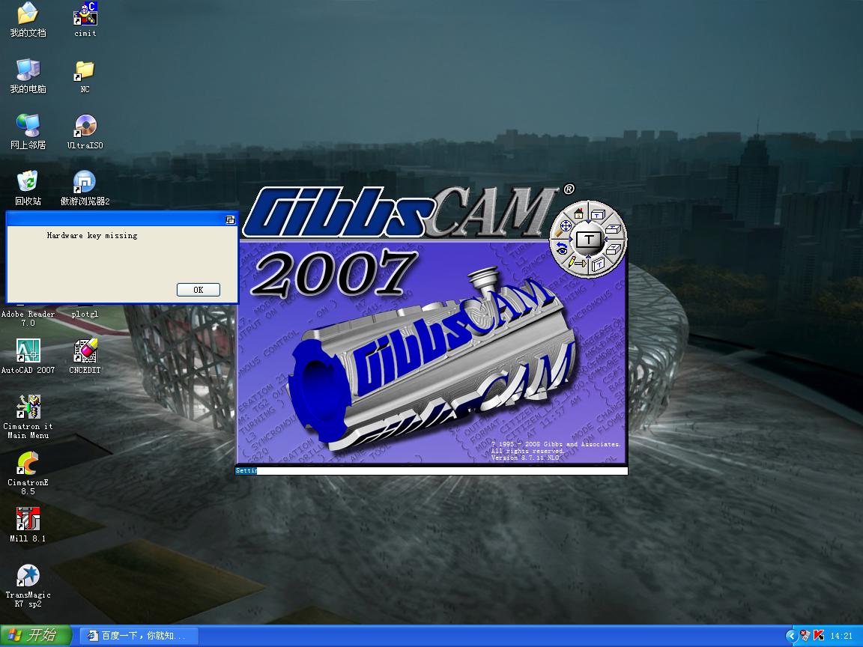This screenshot has width=863, height=647.
Task: Select the NC folder shortcut
Action: (85, 70)
